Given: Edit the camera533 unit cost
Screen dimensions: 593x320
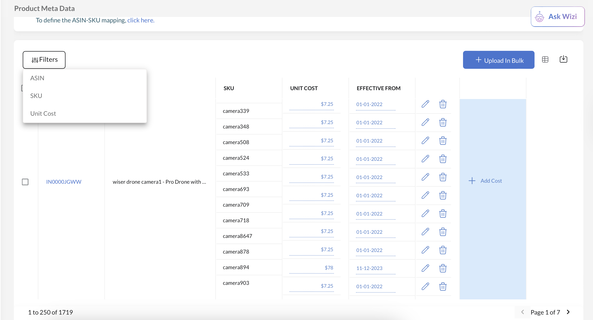Looking at the screenshot, I should click(425, 177).
